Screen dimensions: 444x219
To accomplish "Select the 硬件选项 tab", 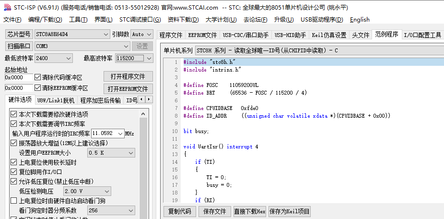I will coord(20,99).
